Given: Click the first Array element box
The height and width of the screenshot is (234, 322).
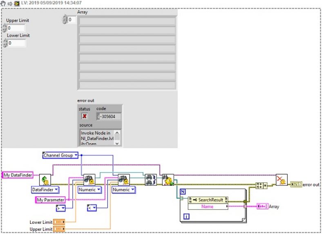Looking at the screenshot, I should [127, 21].
